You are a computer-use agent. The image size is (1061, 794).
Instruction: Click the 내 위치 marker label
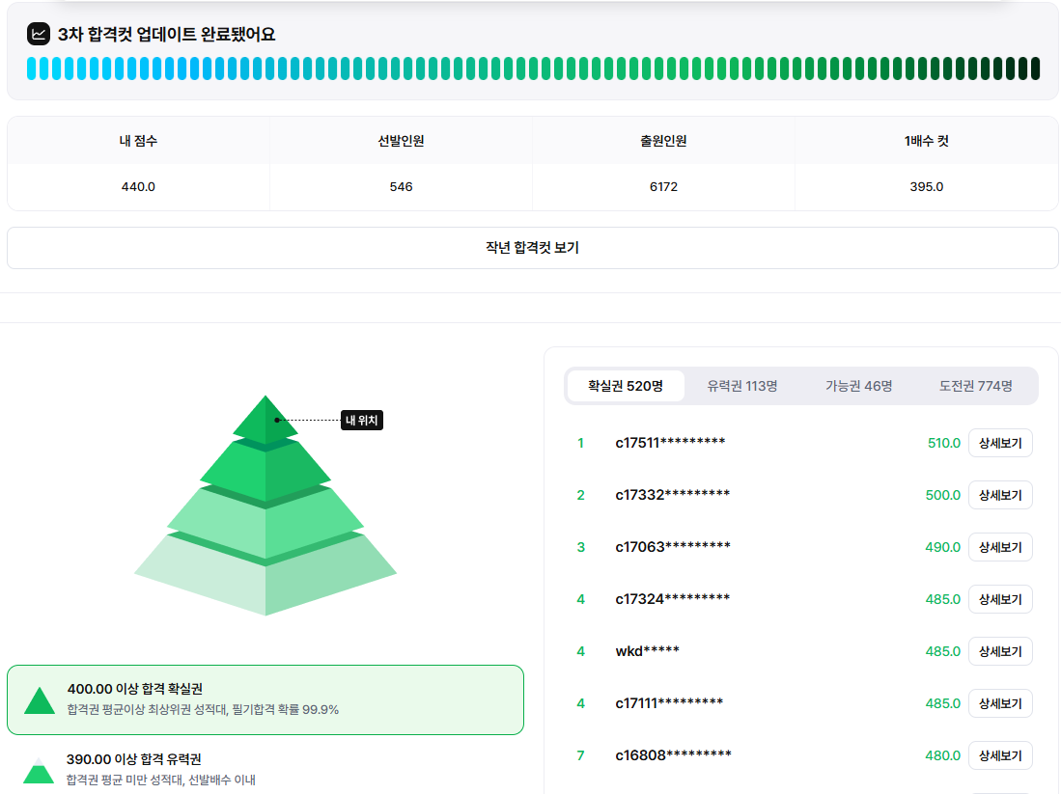pos(362,420)
